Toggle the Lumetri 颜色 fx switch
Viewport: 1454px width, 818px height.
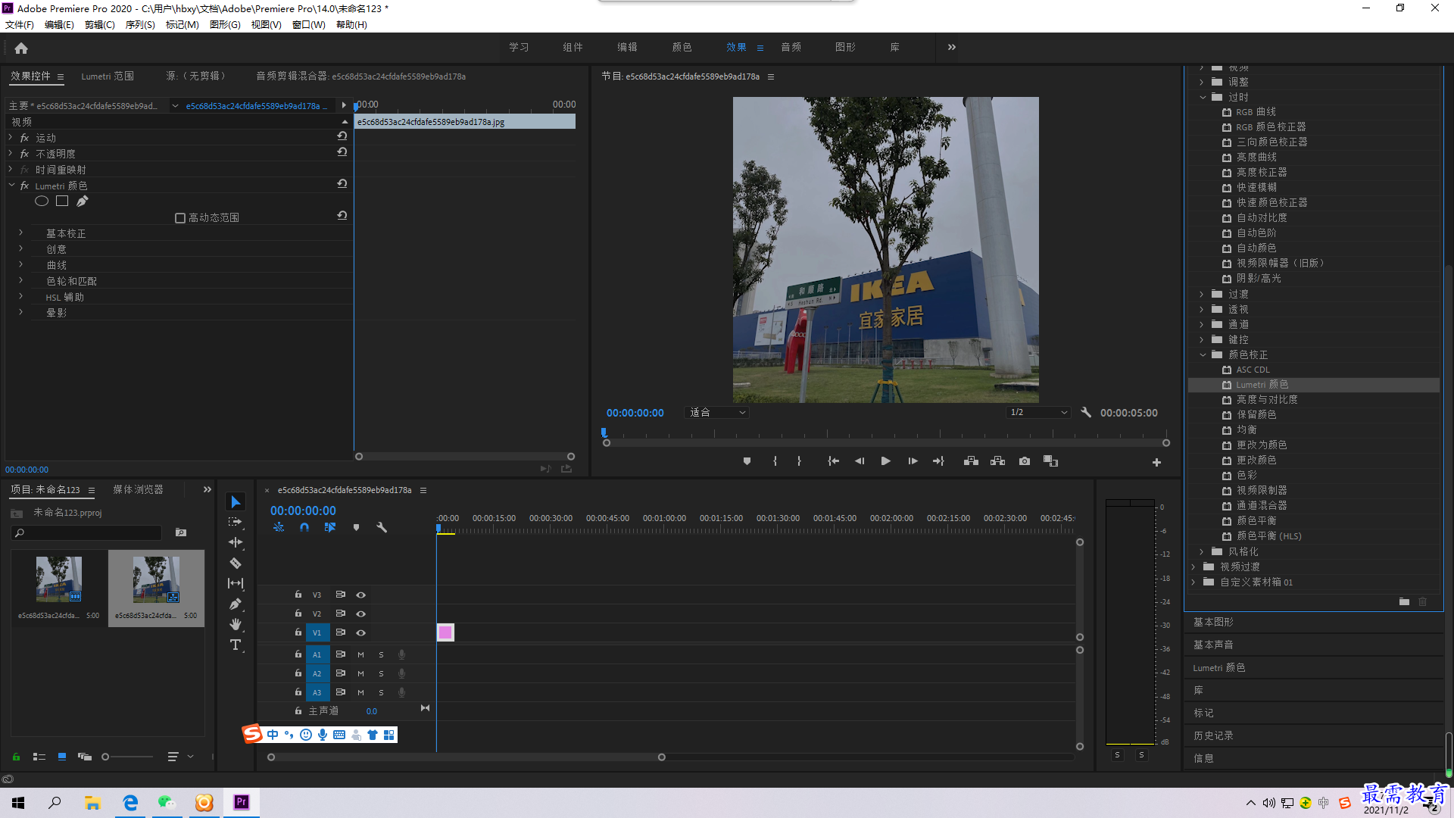click(24, 186)
